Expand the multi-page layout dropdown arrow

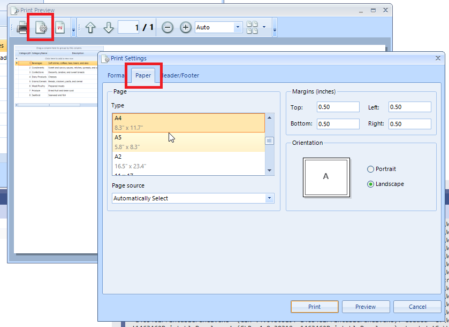coord(264,27)
